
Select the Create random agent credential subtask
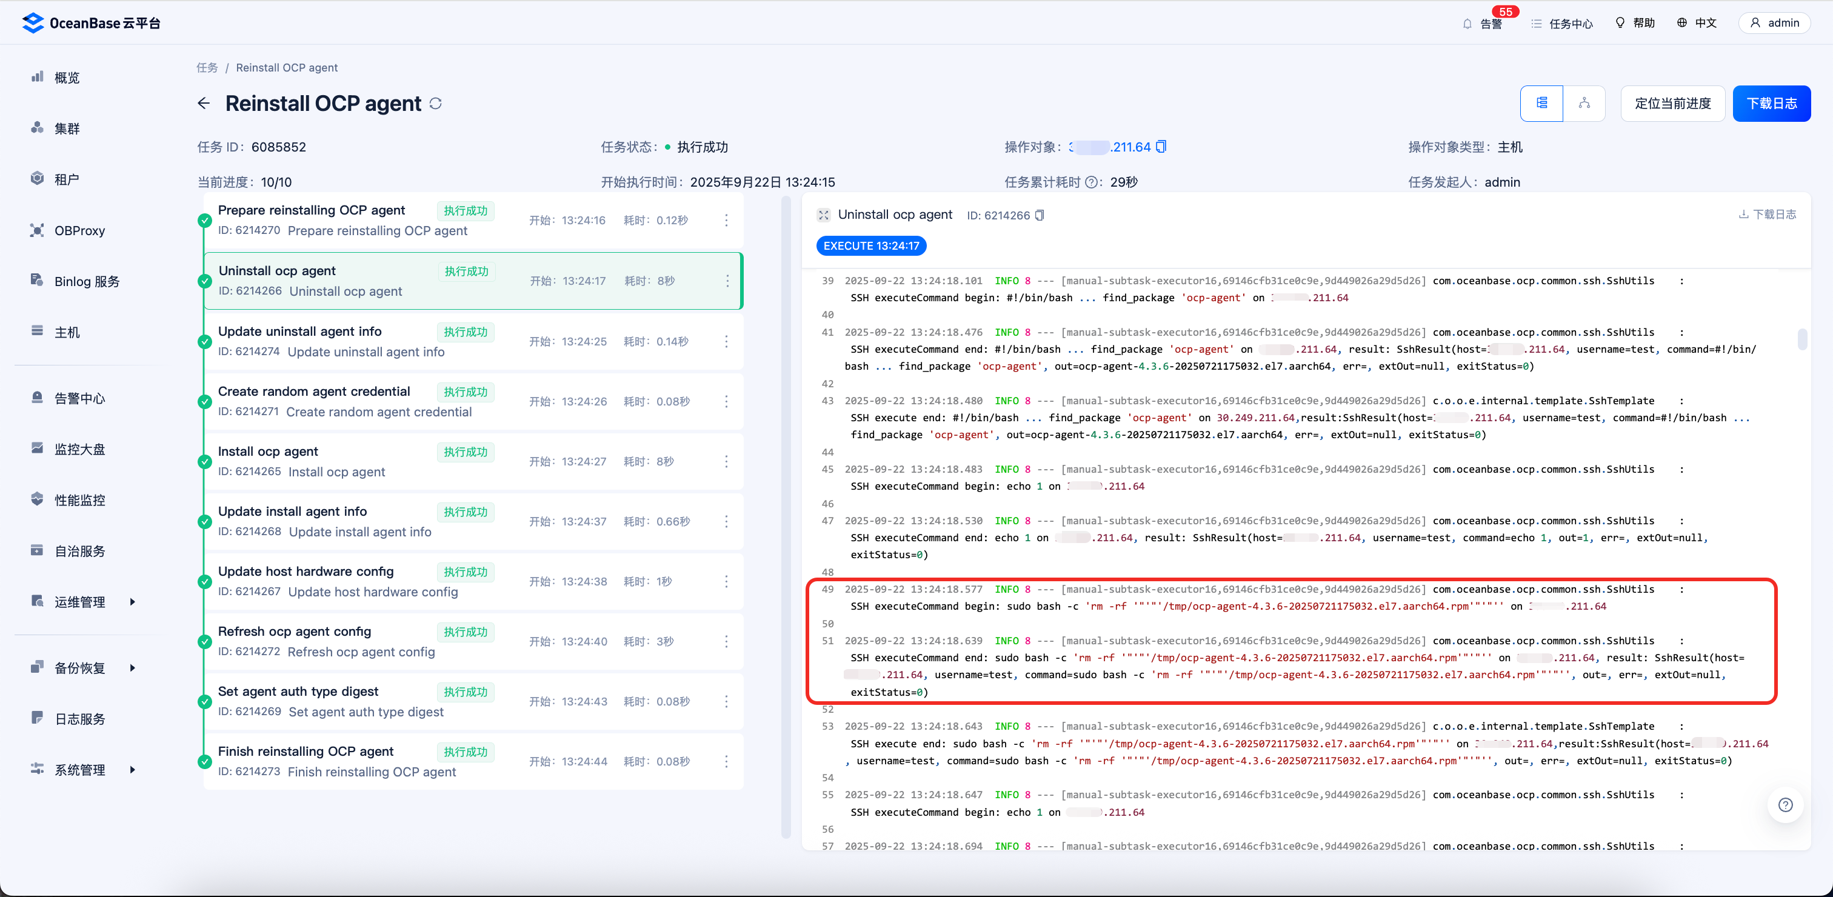click(x=473, y=401)
